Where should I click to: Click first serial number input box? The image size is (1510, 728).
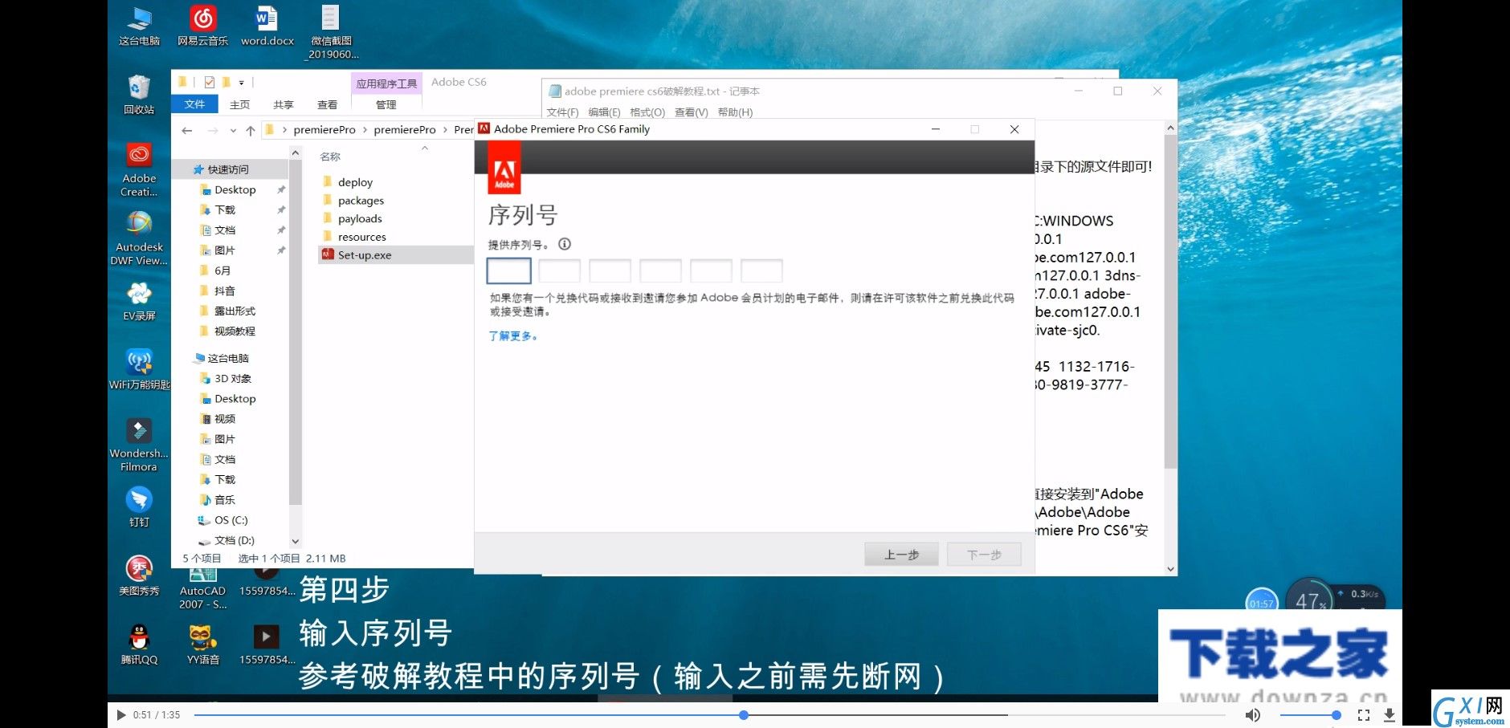(x=508, y=270)
